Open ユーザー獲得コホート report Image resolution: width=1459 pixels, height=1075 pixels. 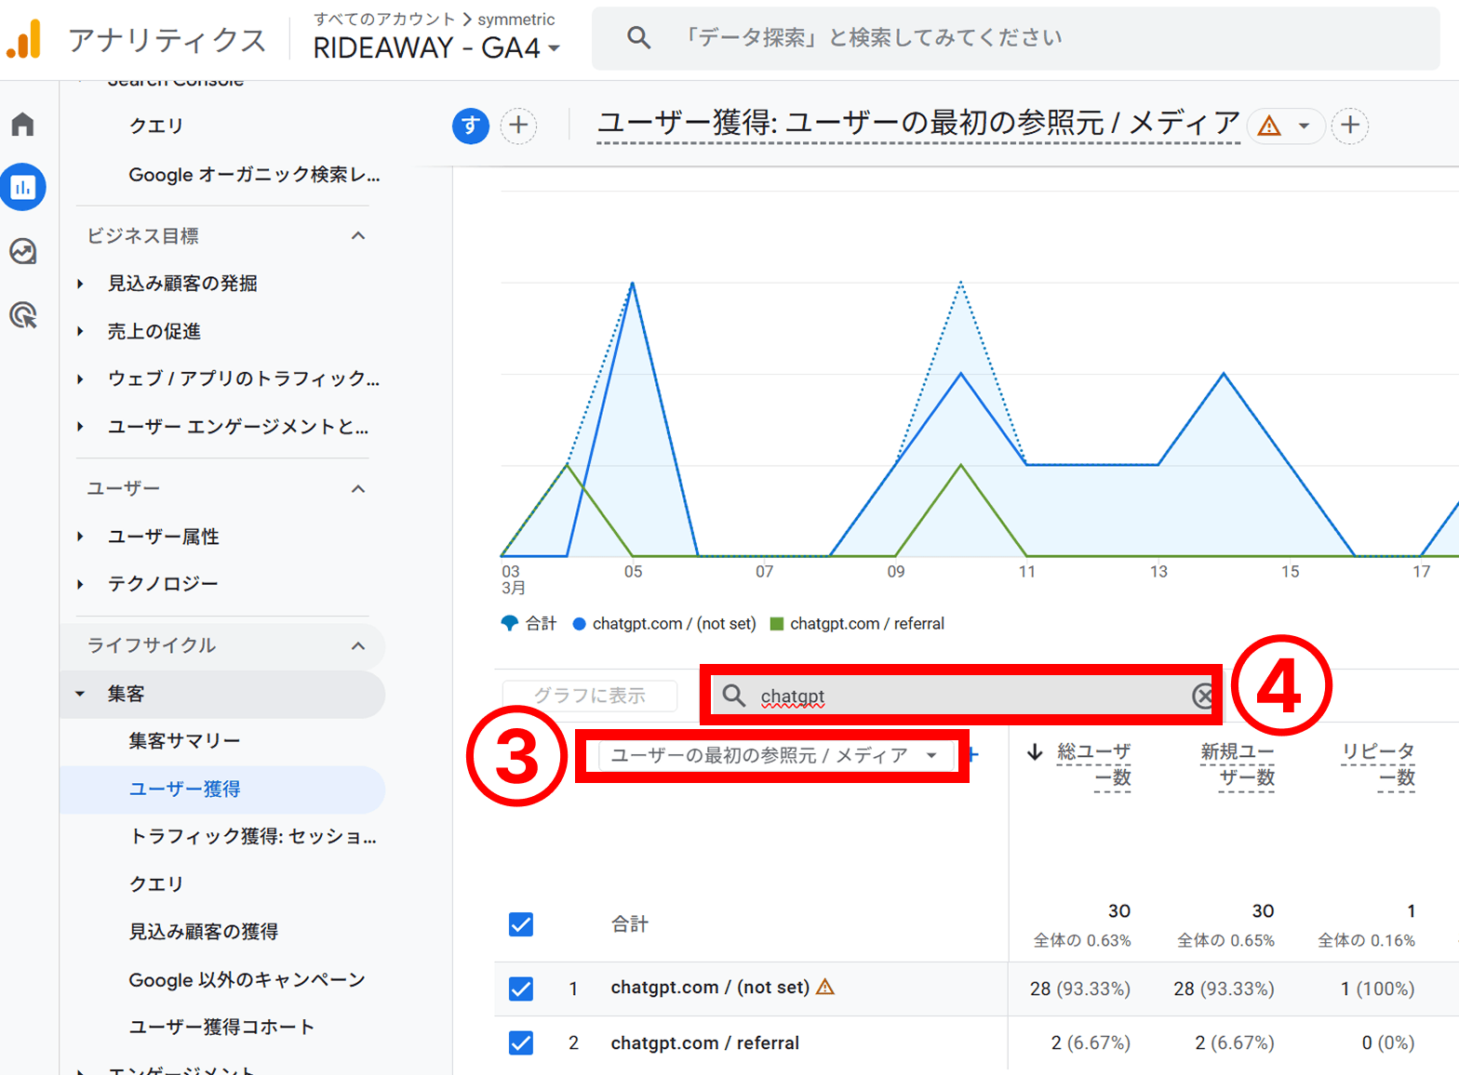click(x=221, y=1027)
